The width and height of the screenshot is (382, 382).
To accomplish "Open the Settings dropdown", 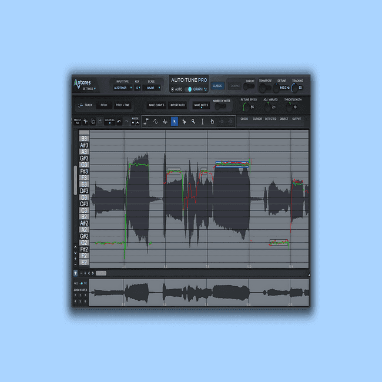I will 89,89.
